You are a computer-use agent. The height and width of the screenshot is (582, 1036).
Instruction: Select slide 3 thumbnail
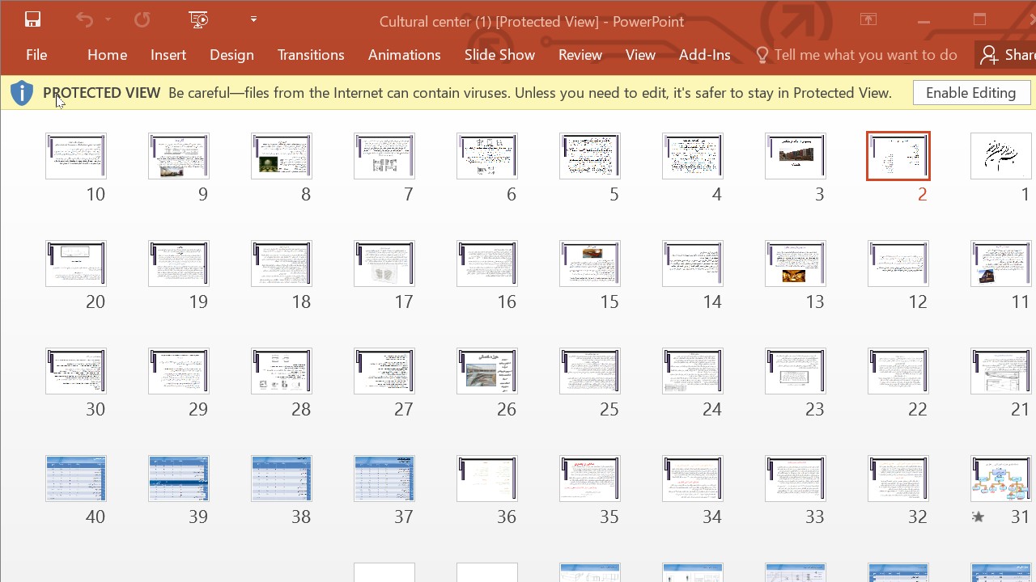pyautogui.click(x=796, y=156)
